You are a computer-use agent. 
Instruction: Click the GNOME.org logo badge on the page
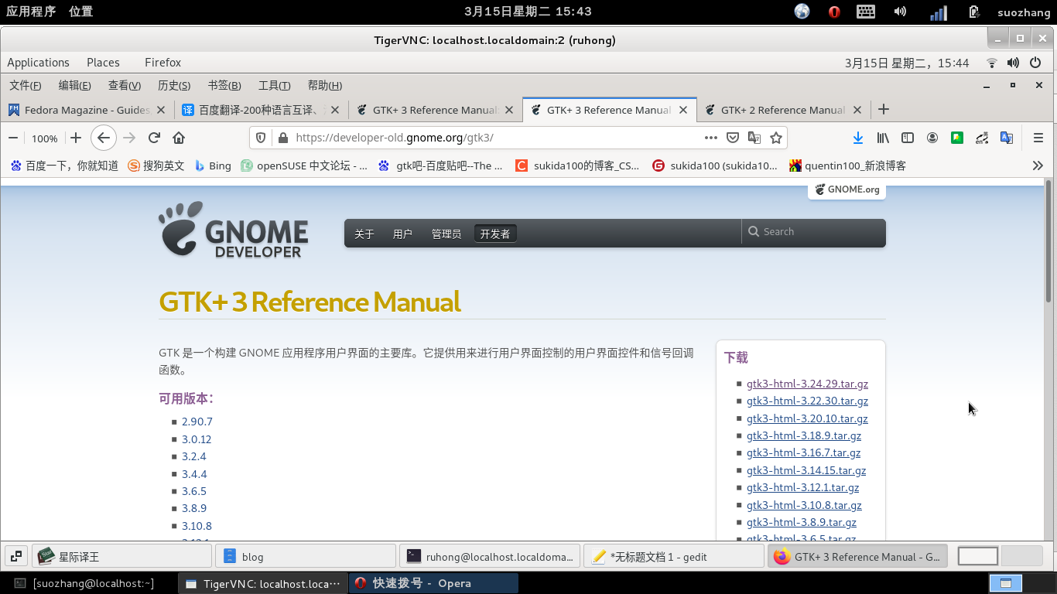click(846, 189)
